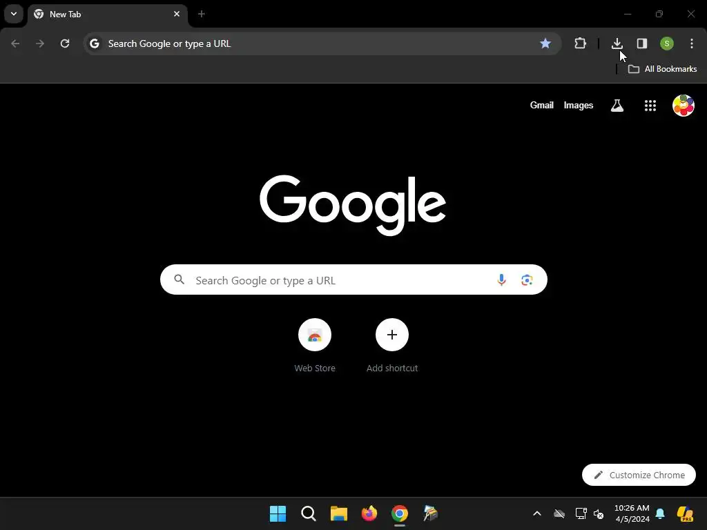Select the New Tab tab

[107, 14]
